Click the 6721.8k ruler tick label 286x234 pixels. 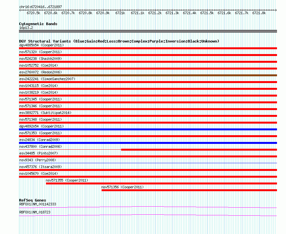(259, 13)
